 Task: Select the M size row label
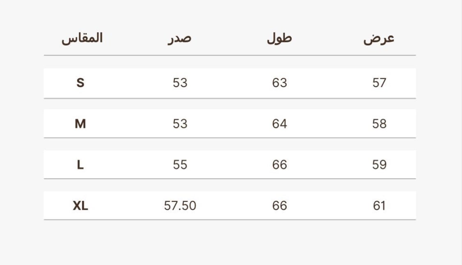(x=80, y=123)
